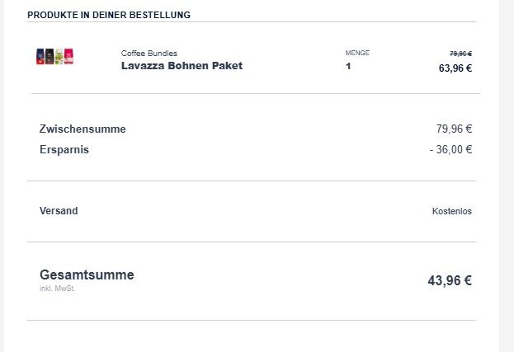
Task: Click the Kostenlos shipping text
Action: [452, 211]
